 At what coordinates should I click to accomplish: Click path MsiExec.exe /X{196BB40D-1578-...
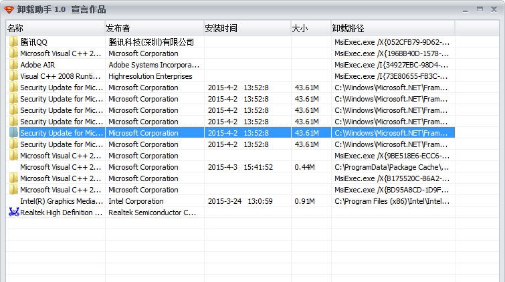click(391, 53)
